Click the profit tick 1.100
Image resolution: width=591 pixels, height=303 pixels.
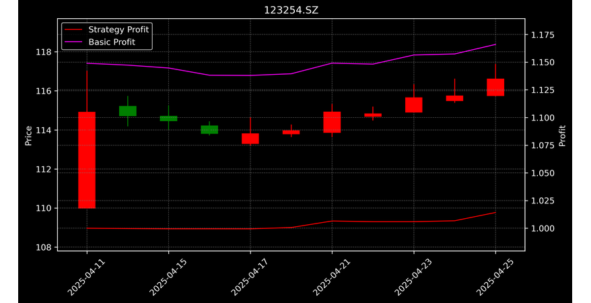tap(543, 118)
